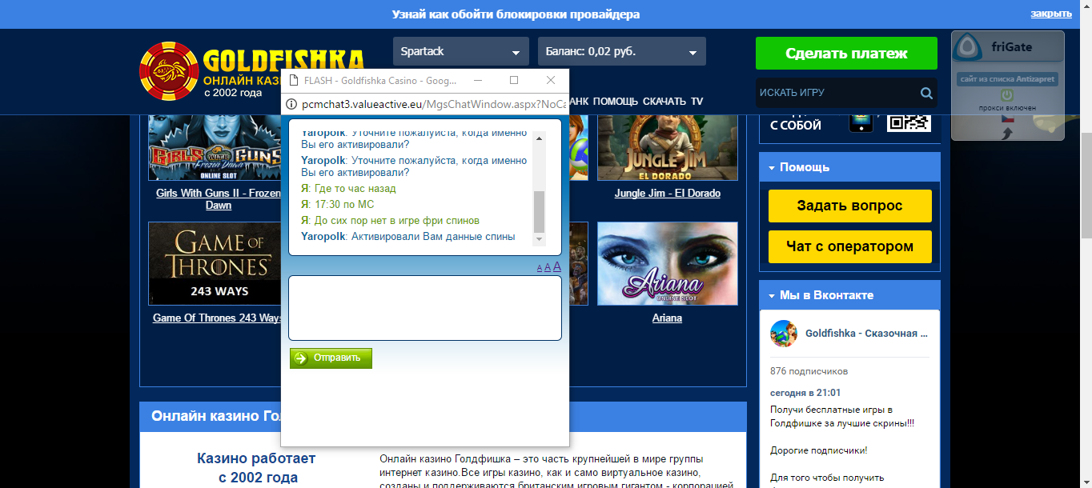Click the Jungle Jim - El Dorado link
Image resolution: width=1092 pixels, height=488 pixels.
[668, 193]
